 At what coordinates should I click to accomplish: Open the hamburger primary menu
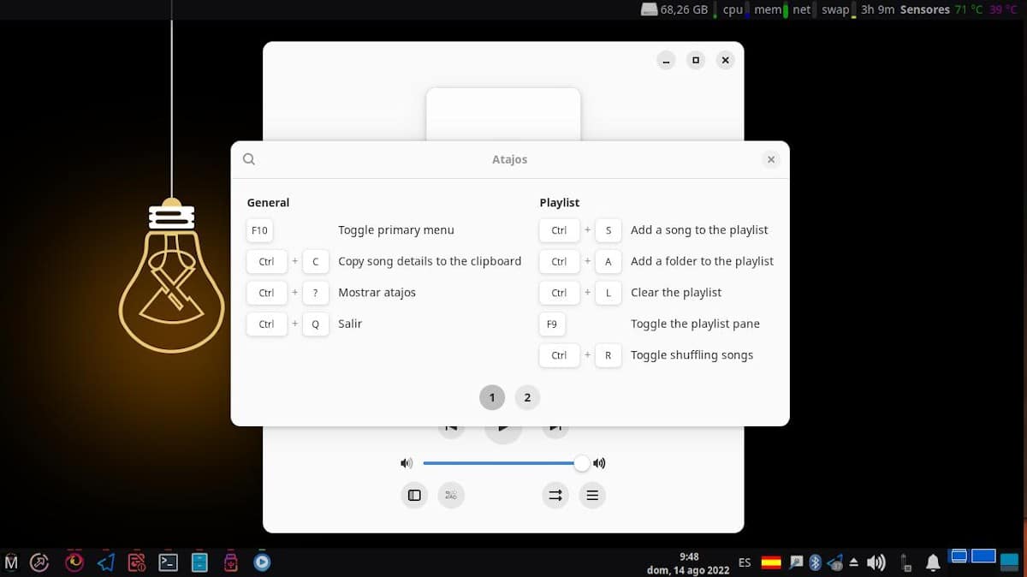tap(592, 495)
